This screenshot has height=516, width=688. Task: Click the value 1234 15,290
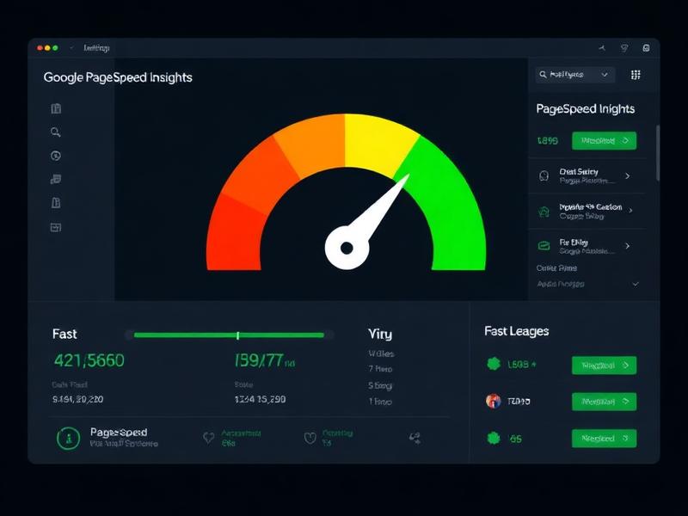click(x=260, y=399)
